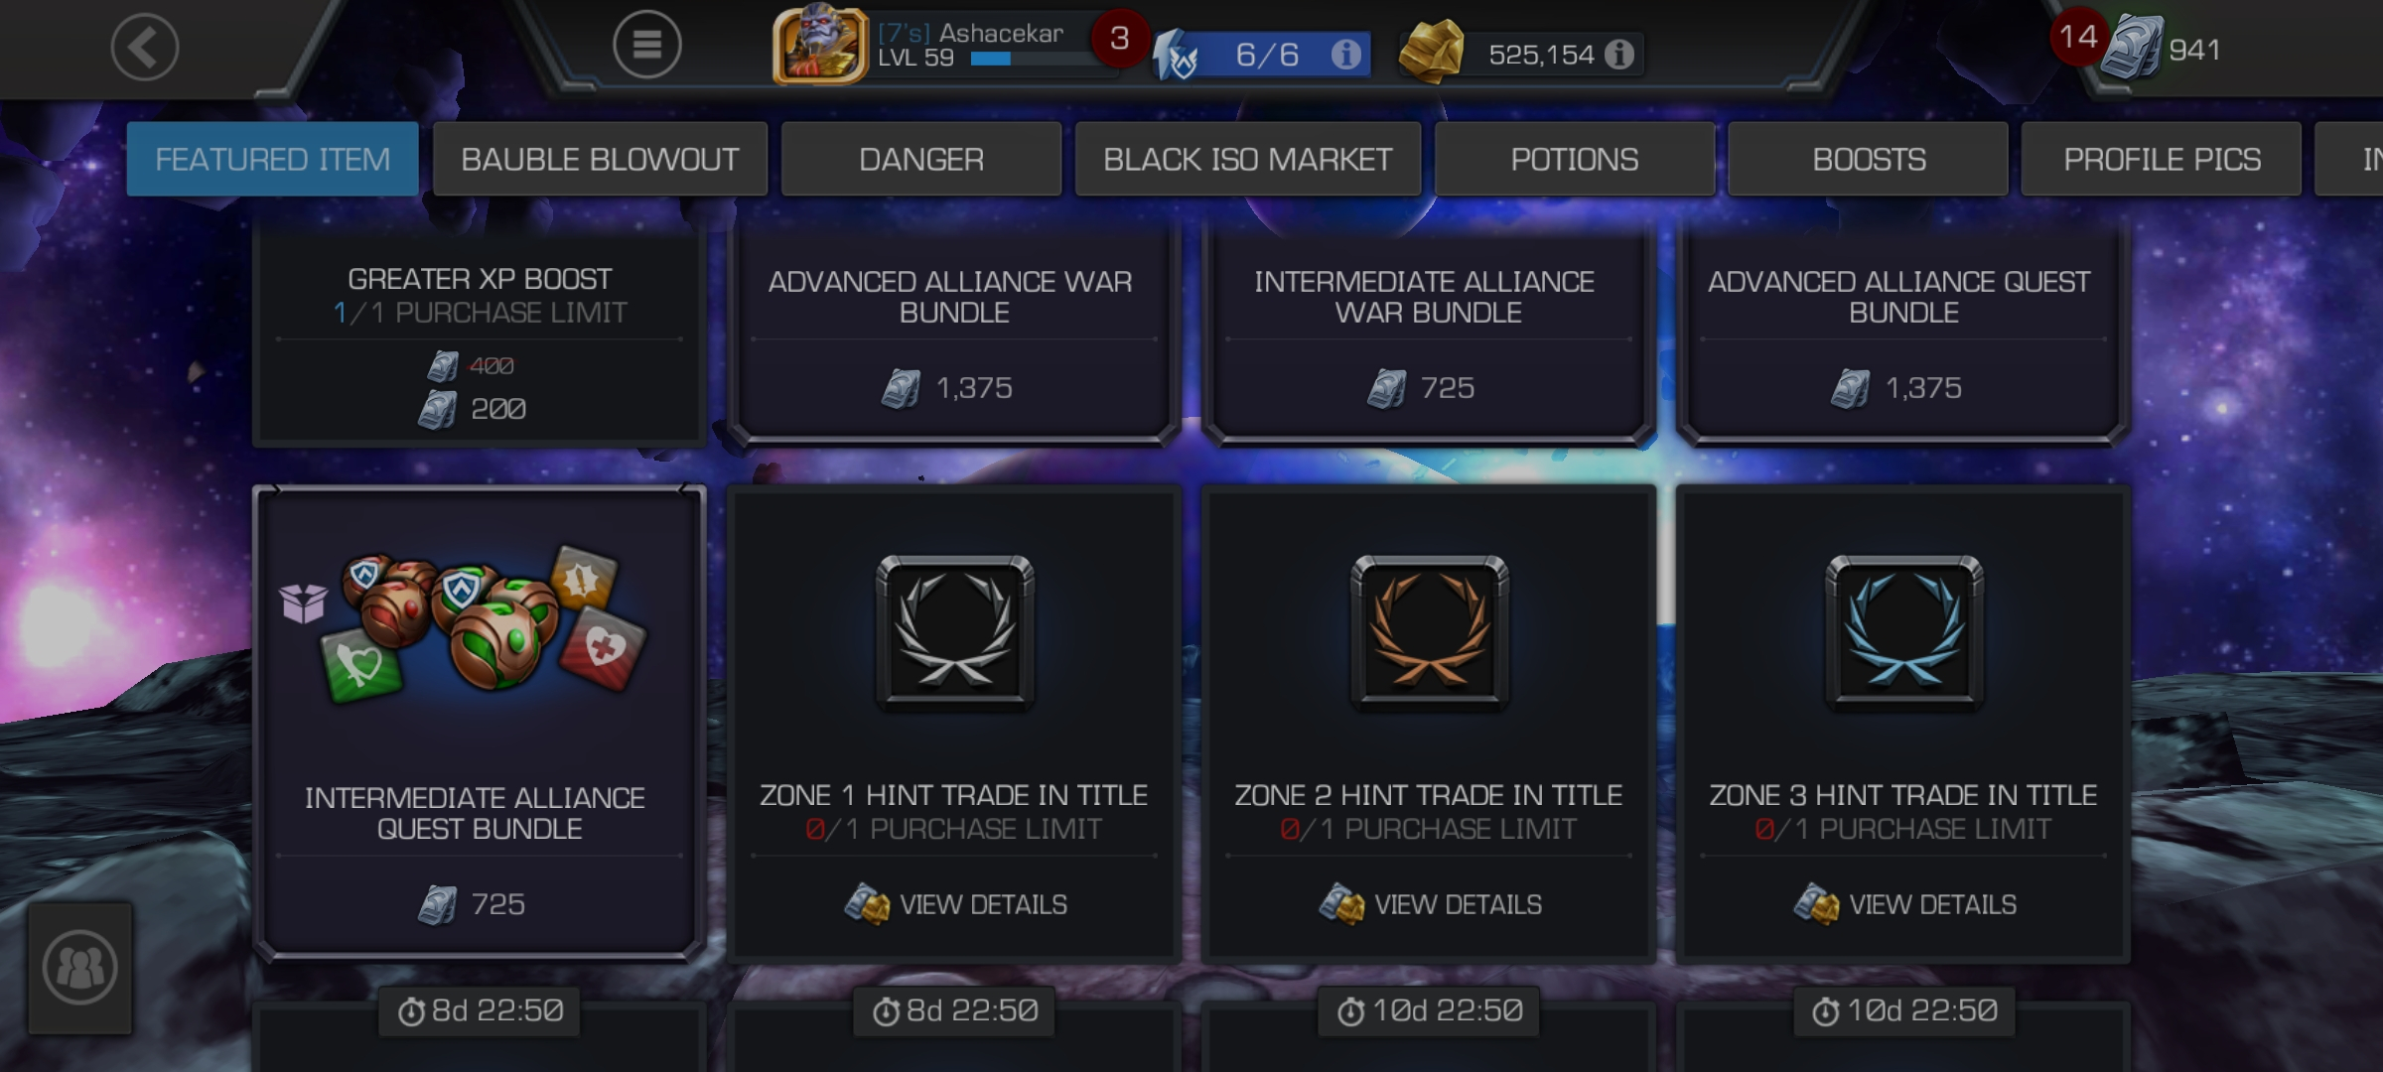Open the units 941 currency icon

[x=2133, y=50]
